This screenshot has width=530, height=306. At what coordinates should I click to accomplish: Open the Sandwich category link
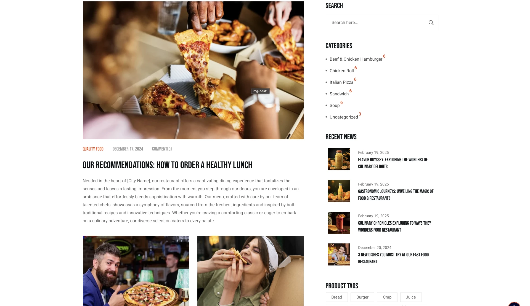tap(339, 94)
